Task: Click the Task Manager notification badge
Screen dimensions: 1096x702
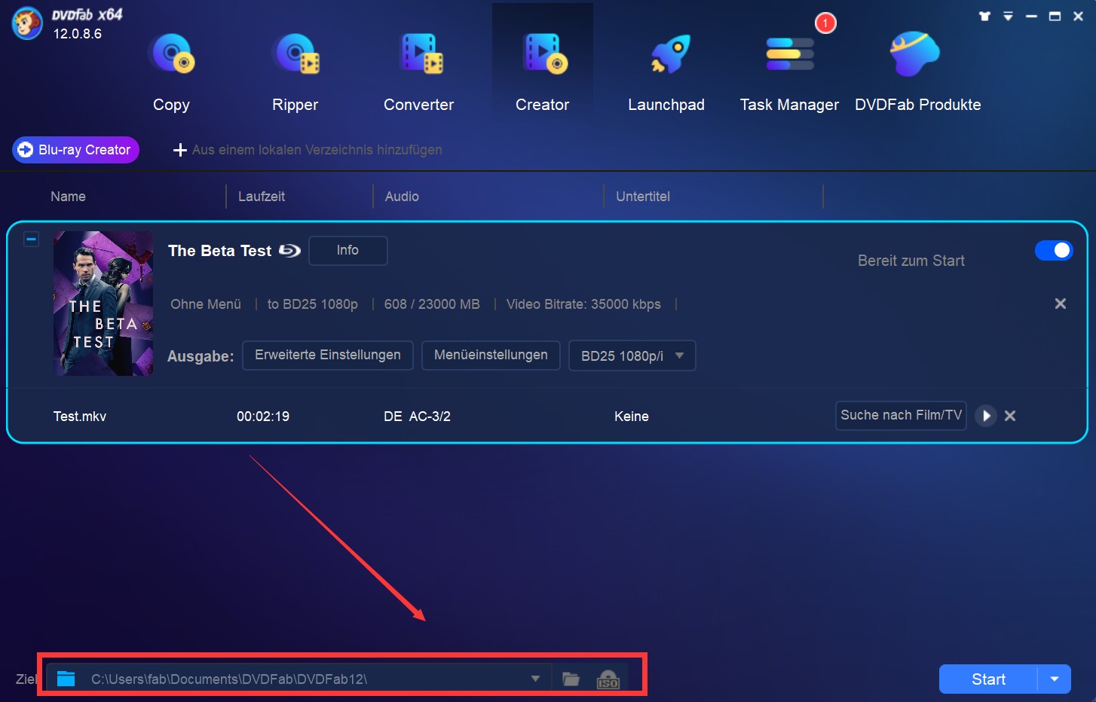Action: point(825,23)
